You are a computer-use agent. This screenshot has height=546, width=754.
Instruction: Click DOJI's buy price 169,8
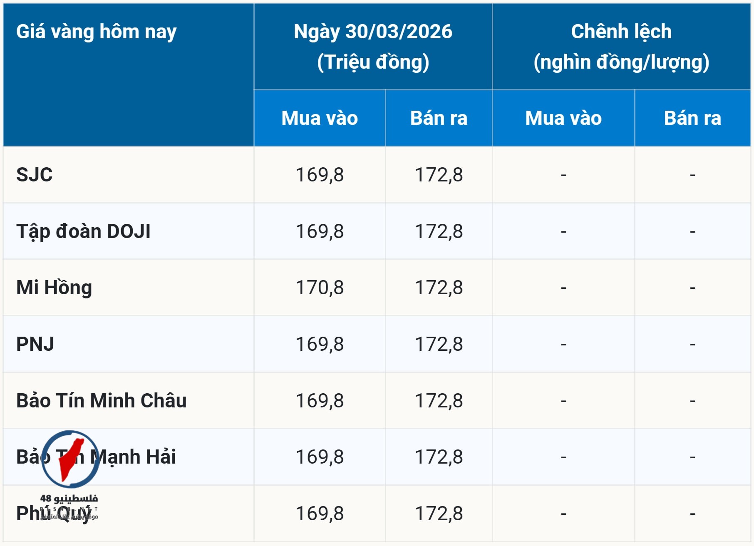[x=319, y=231]
